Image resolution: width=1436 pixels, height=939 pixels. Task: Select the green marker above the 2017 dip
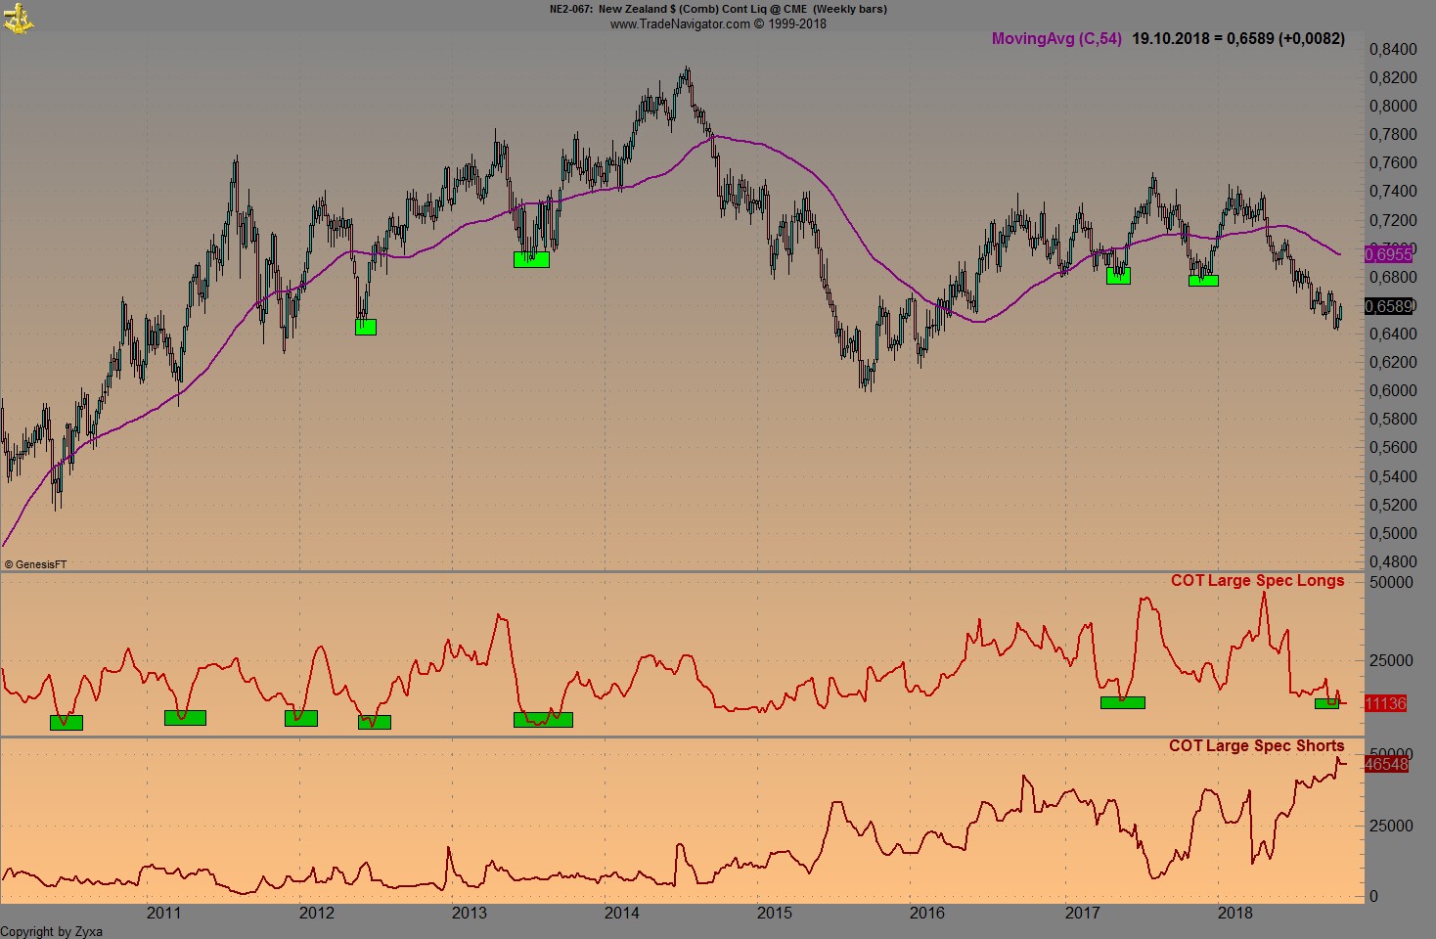pyautogui.click(x=1118, y=276)
